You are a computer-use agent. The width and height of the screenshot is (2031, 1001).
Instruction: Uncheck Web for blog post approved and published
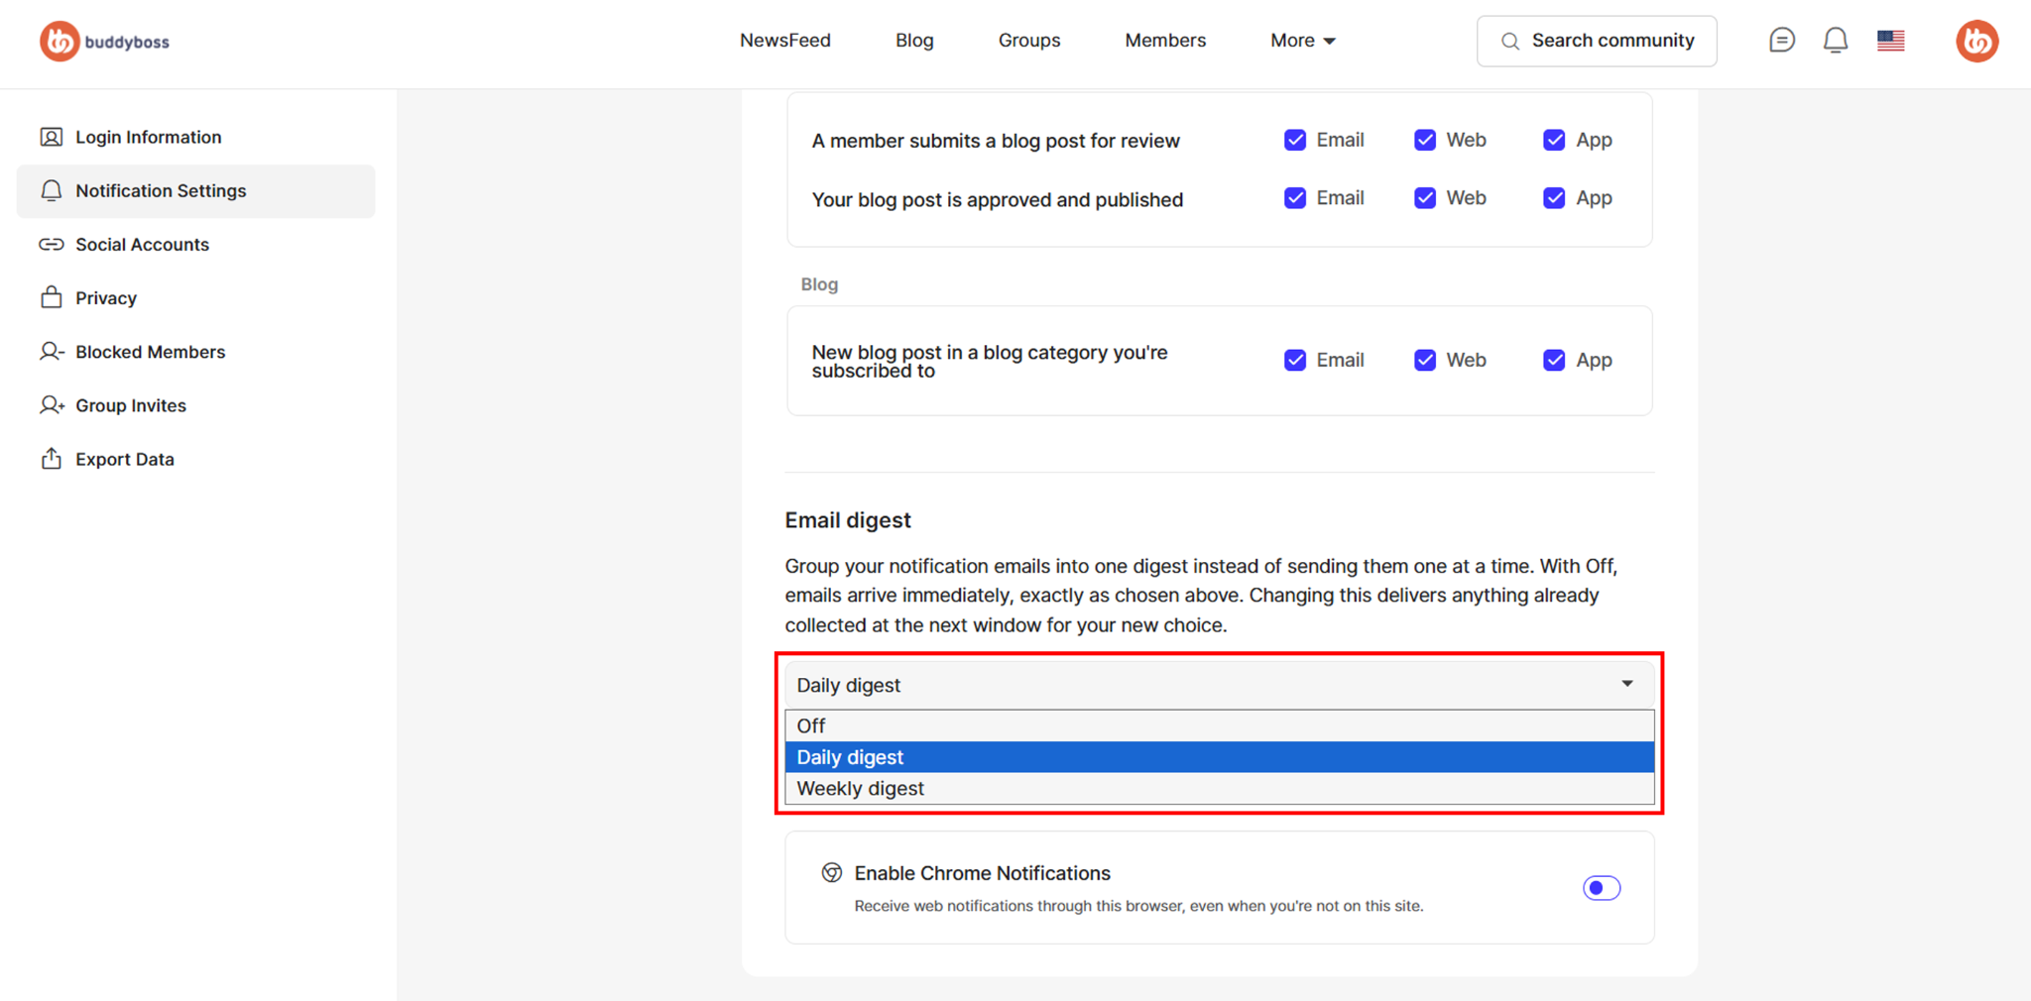coord(1425,198)
